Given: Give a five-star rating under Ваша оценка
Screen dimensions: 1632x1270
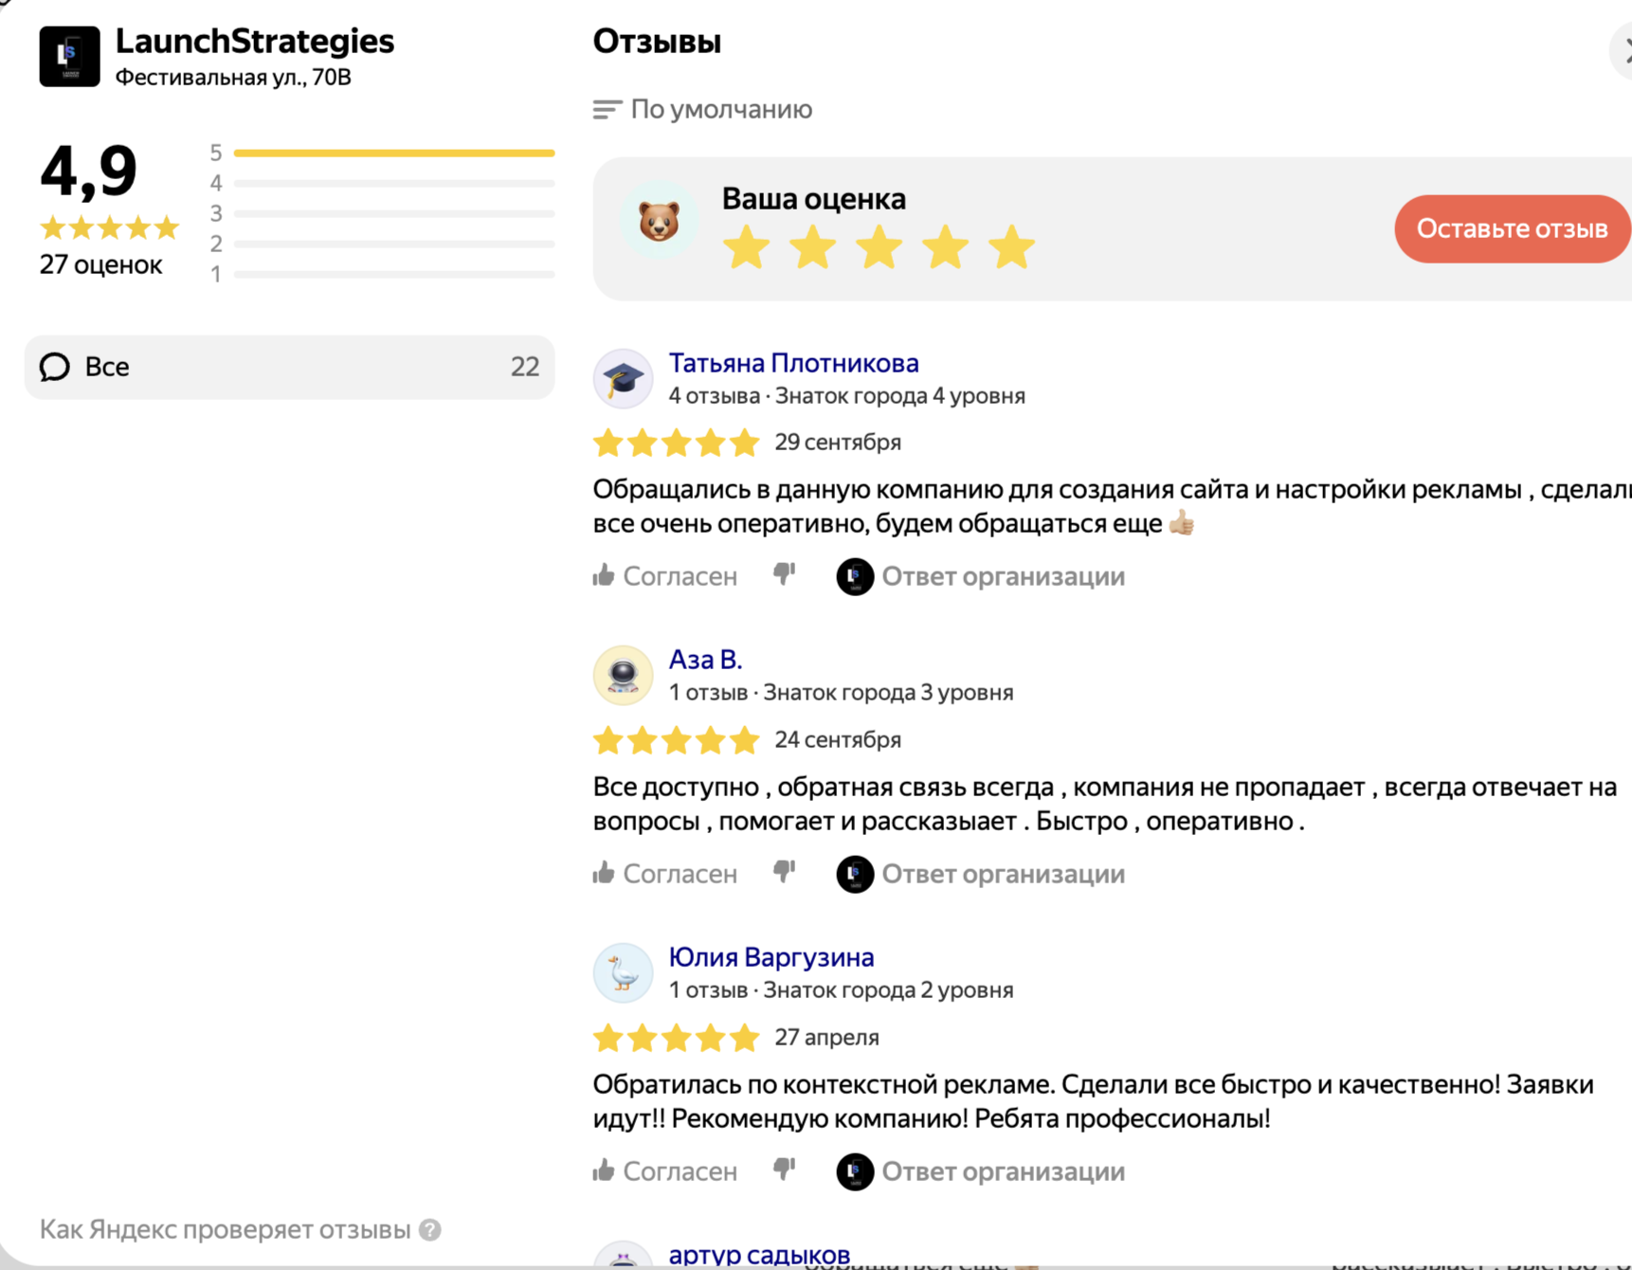Looking at the screenshot, I should click(1011, 246).
